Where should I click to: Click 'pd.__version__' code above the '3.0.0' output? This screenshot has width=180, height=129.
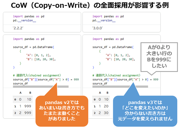104,20
